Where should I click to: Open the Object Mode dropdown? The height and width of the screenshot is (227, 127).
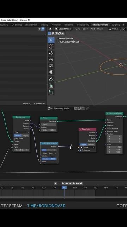[x=64, y=29]
